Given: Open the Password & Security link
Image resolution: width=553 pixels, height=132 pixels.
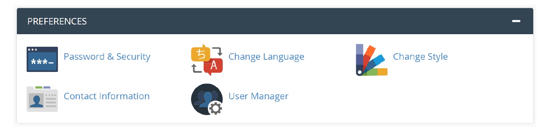Looking at the screenshot, I should (x=107, y=57).
